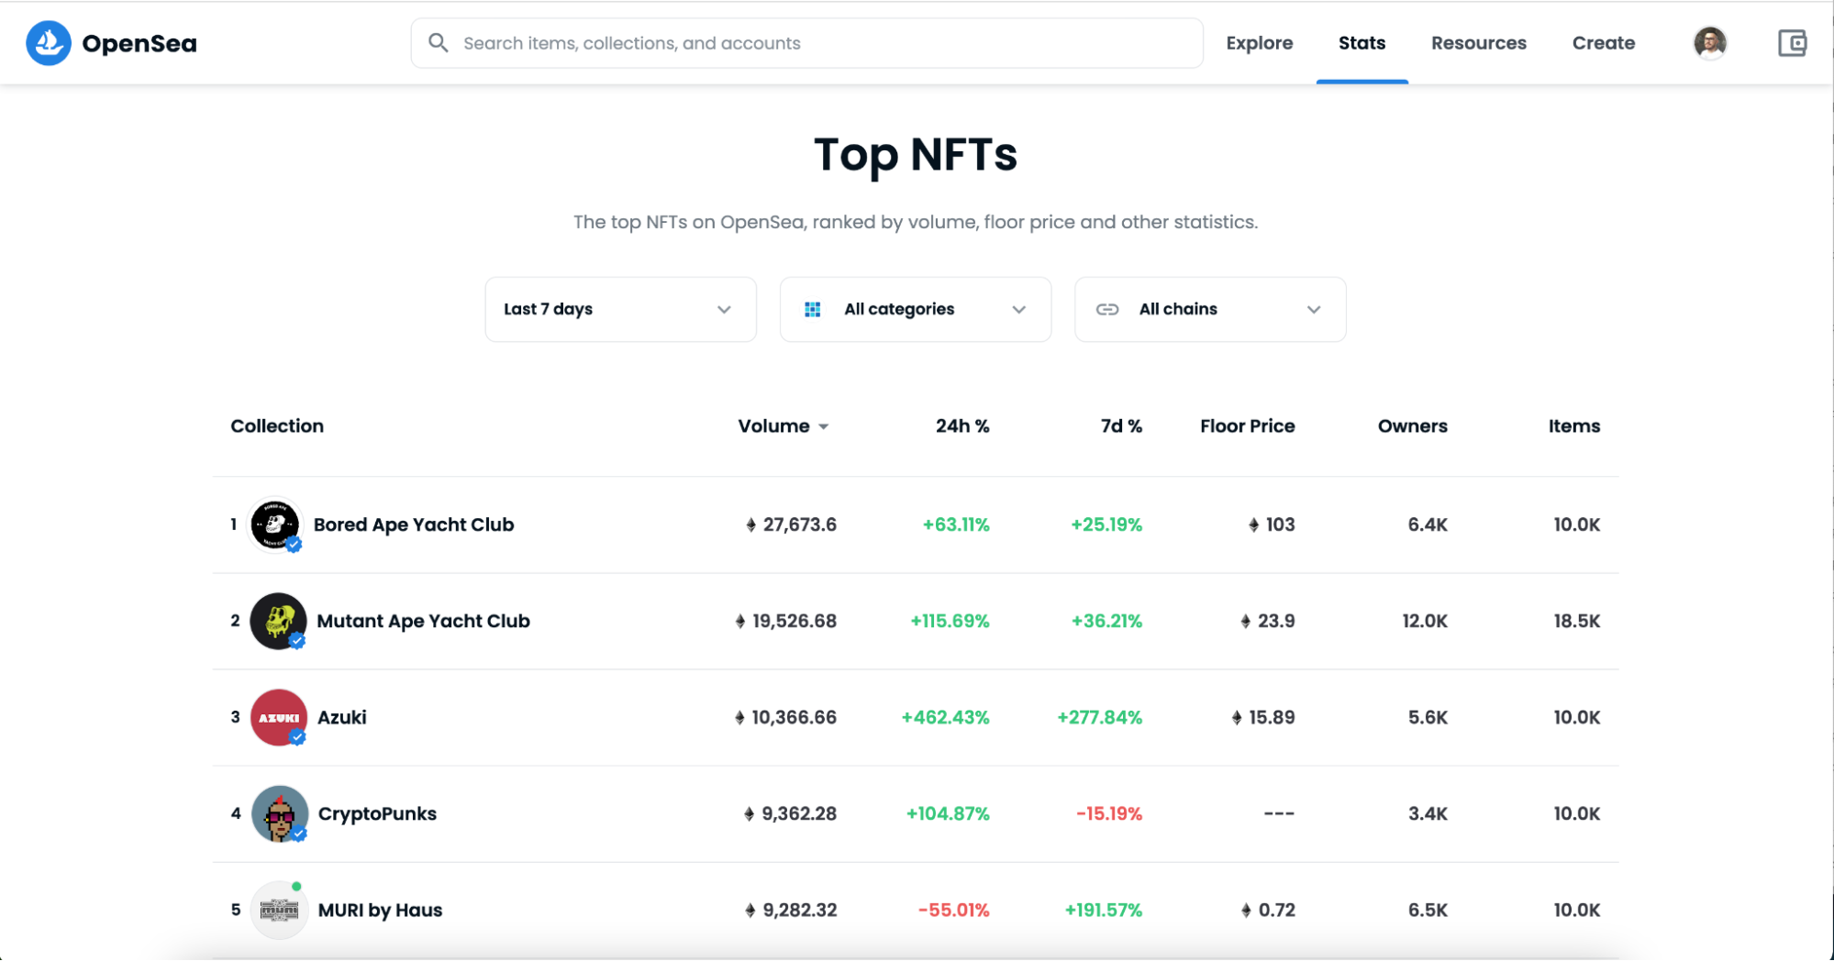This screenshot has width=1834, height=961.
Task: Open the Resources menu
Action: [x=1479, y=43]
